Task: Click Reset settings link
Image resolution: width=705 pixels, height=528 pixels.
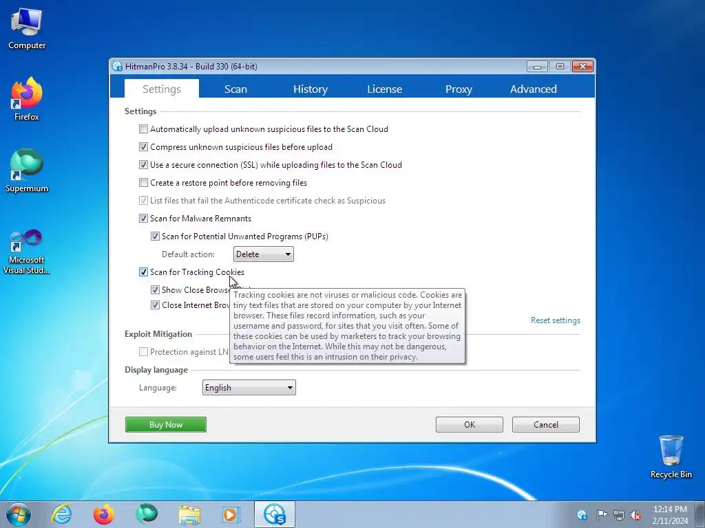Action: pos(556,320)
